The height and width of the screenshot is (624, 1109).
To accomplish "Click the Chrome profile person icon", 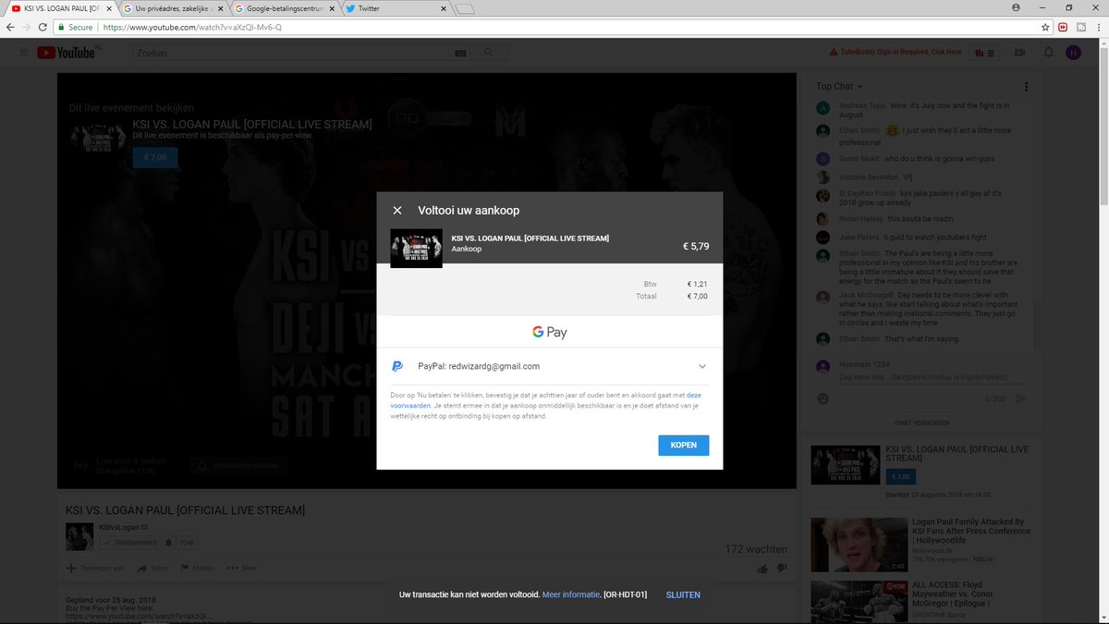I will [x=1017, y=7].
